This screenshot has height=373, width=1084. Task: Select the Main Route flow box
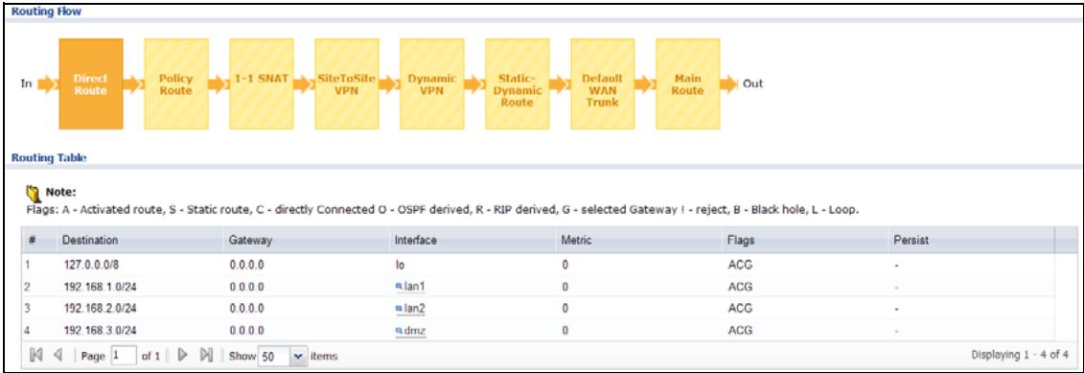pyautogui.click(x=688, y=83)
